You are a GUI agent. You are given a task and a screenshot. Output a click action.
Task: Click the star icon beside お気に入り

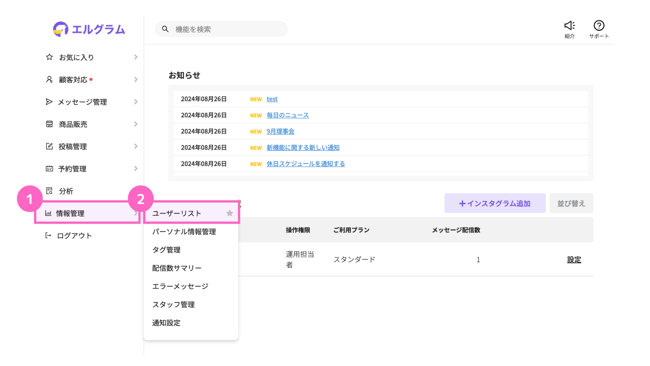[49, 57]
